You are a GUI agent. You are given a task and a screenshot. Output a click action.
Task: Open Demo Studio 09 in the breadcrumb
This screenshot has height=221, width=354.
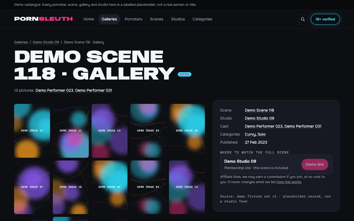46,42
